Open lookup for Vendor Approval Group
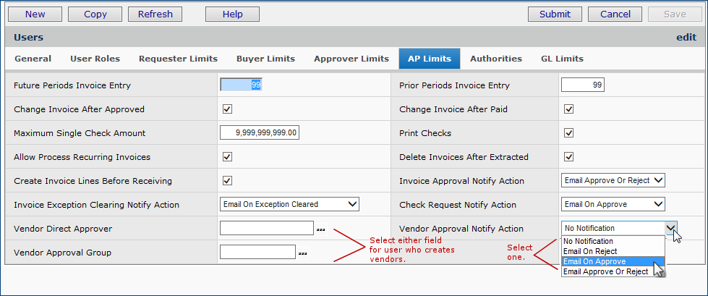 click(x=303, y=253)
